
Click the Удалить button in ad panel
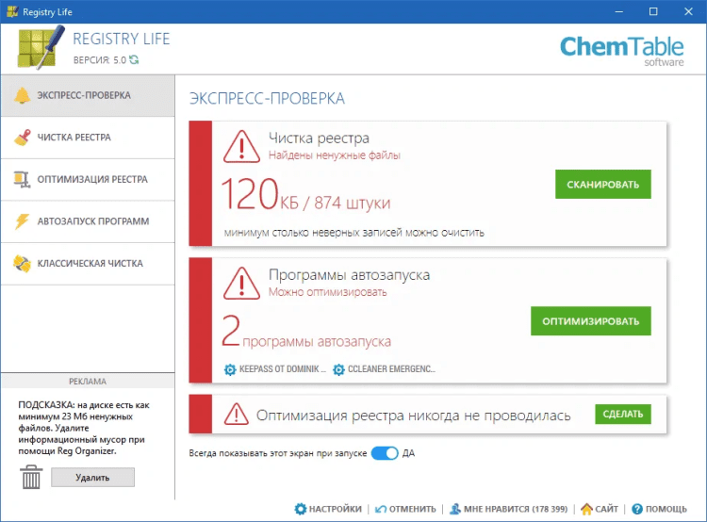pyautogui.click(x=92, y=477)
